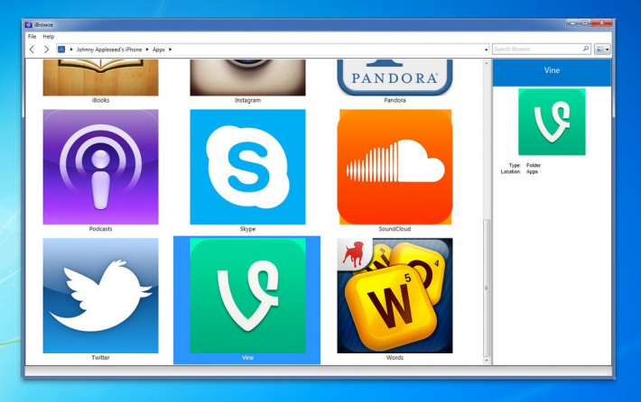Screen dimensions: 641x402
Task: Select the Twitter bird app icon
Action: 100,296
